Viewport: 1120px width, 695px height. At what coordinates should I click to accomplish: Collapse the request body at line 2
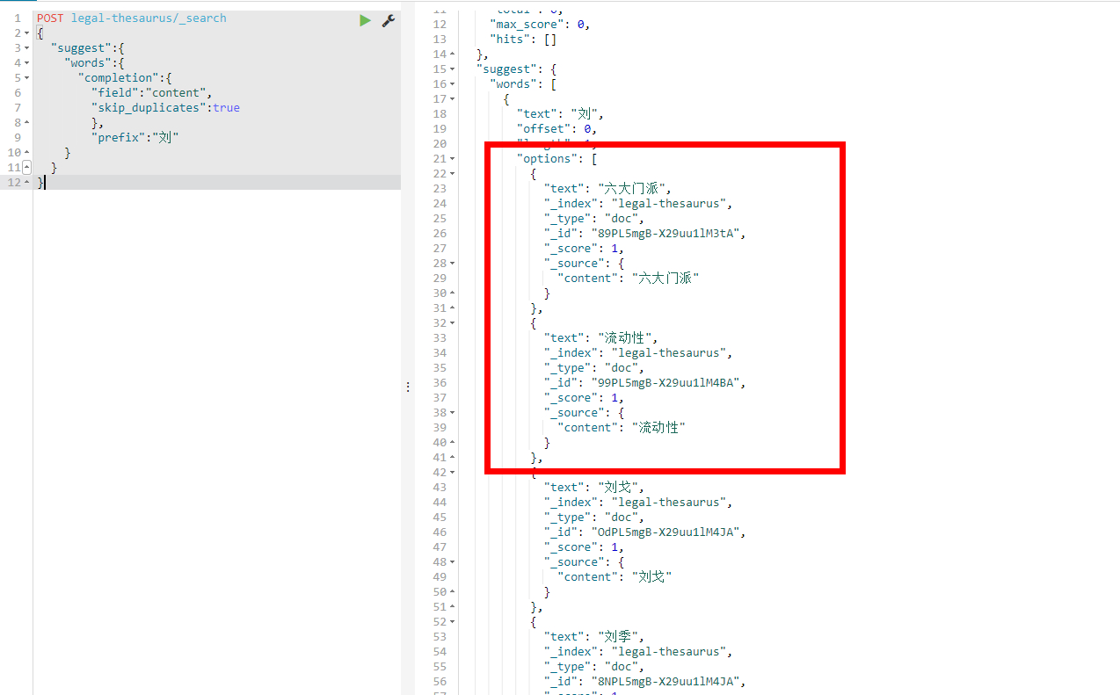pyautogui.click(x=27, y=33)
